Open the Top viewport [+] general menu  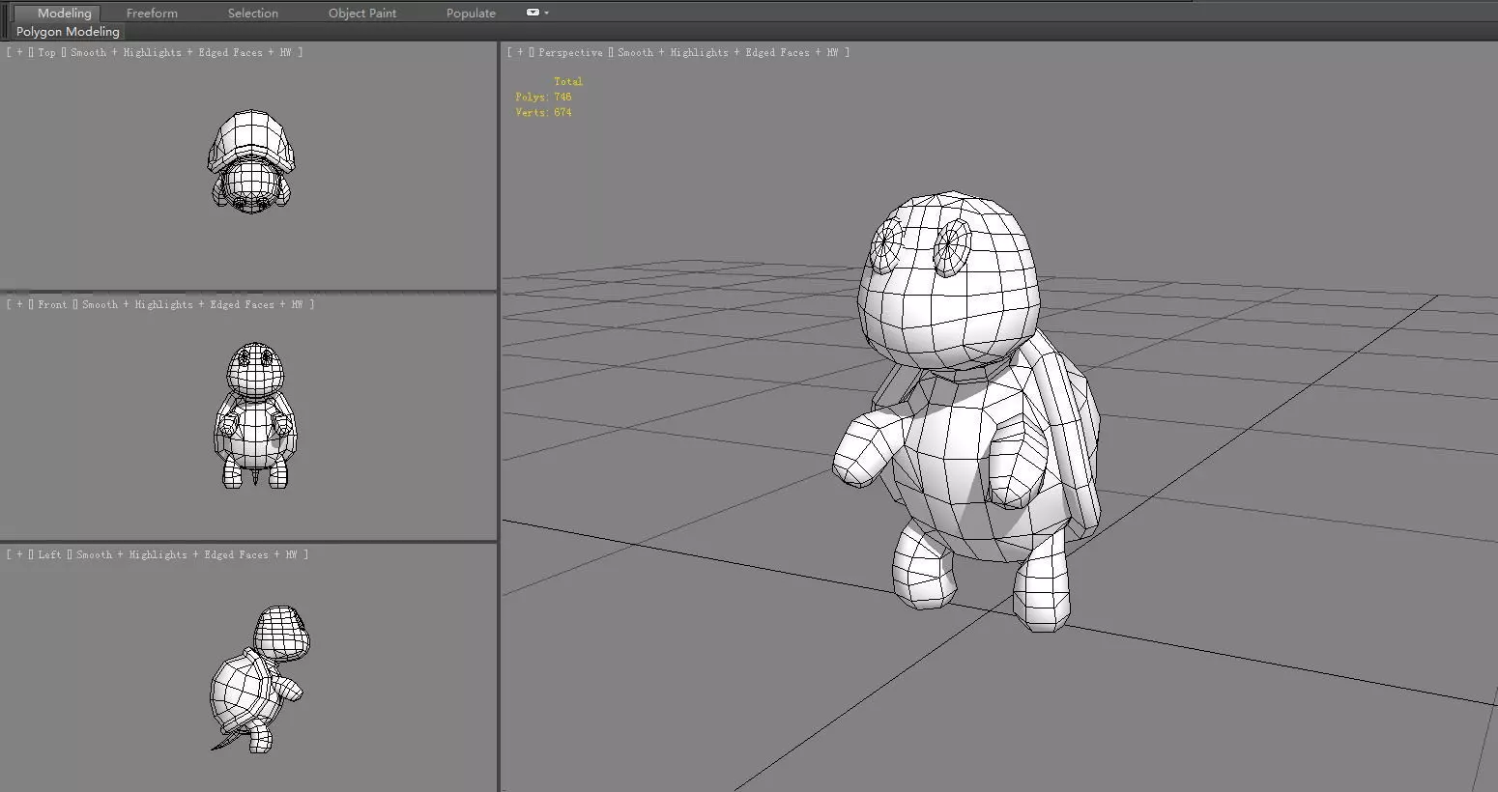tap(19, 53)
